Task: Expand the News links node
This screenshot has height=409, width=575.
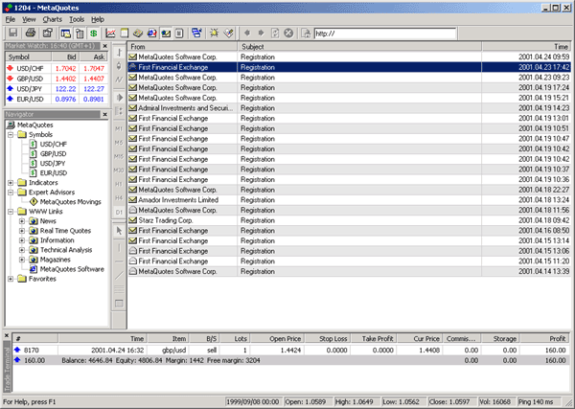Action: point(22,221)
